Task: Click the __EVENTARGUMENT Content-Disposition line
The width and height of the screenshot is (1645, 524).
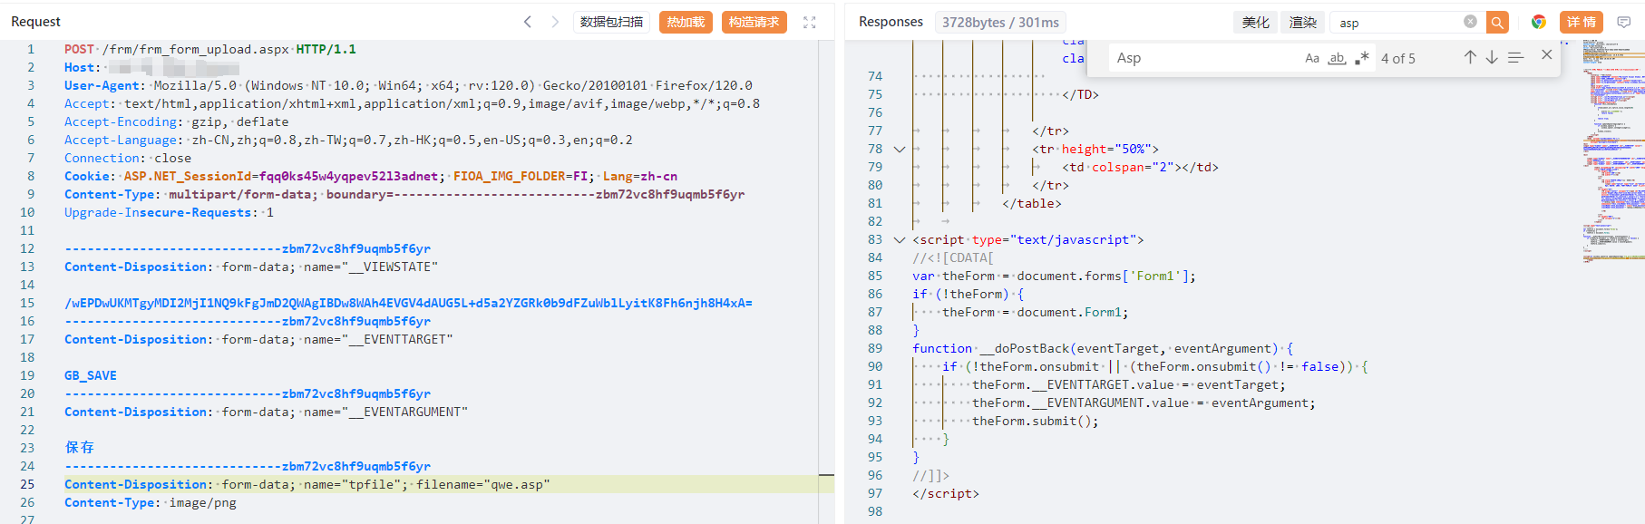Action: (x=266, y=412)
